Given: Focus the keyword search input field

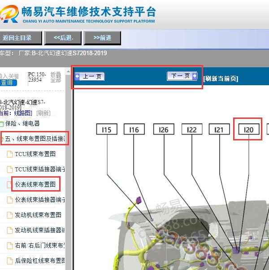Looking at the screenshot, I should point(9,76).
